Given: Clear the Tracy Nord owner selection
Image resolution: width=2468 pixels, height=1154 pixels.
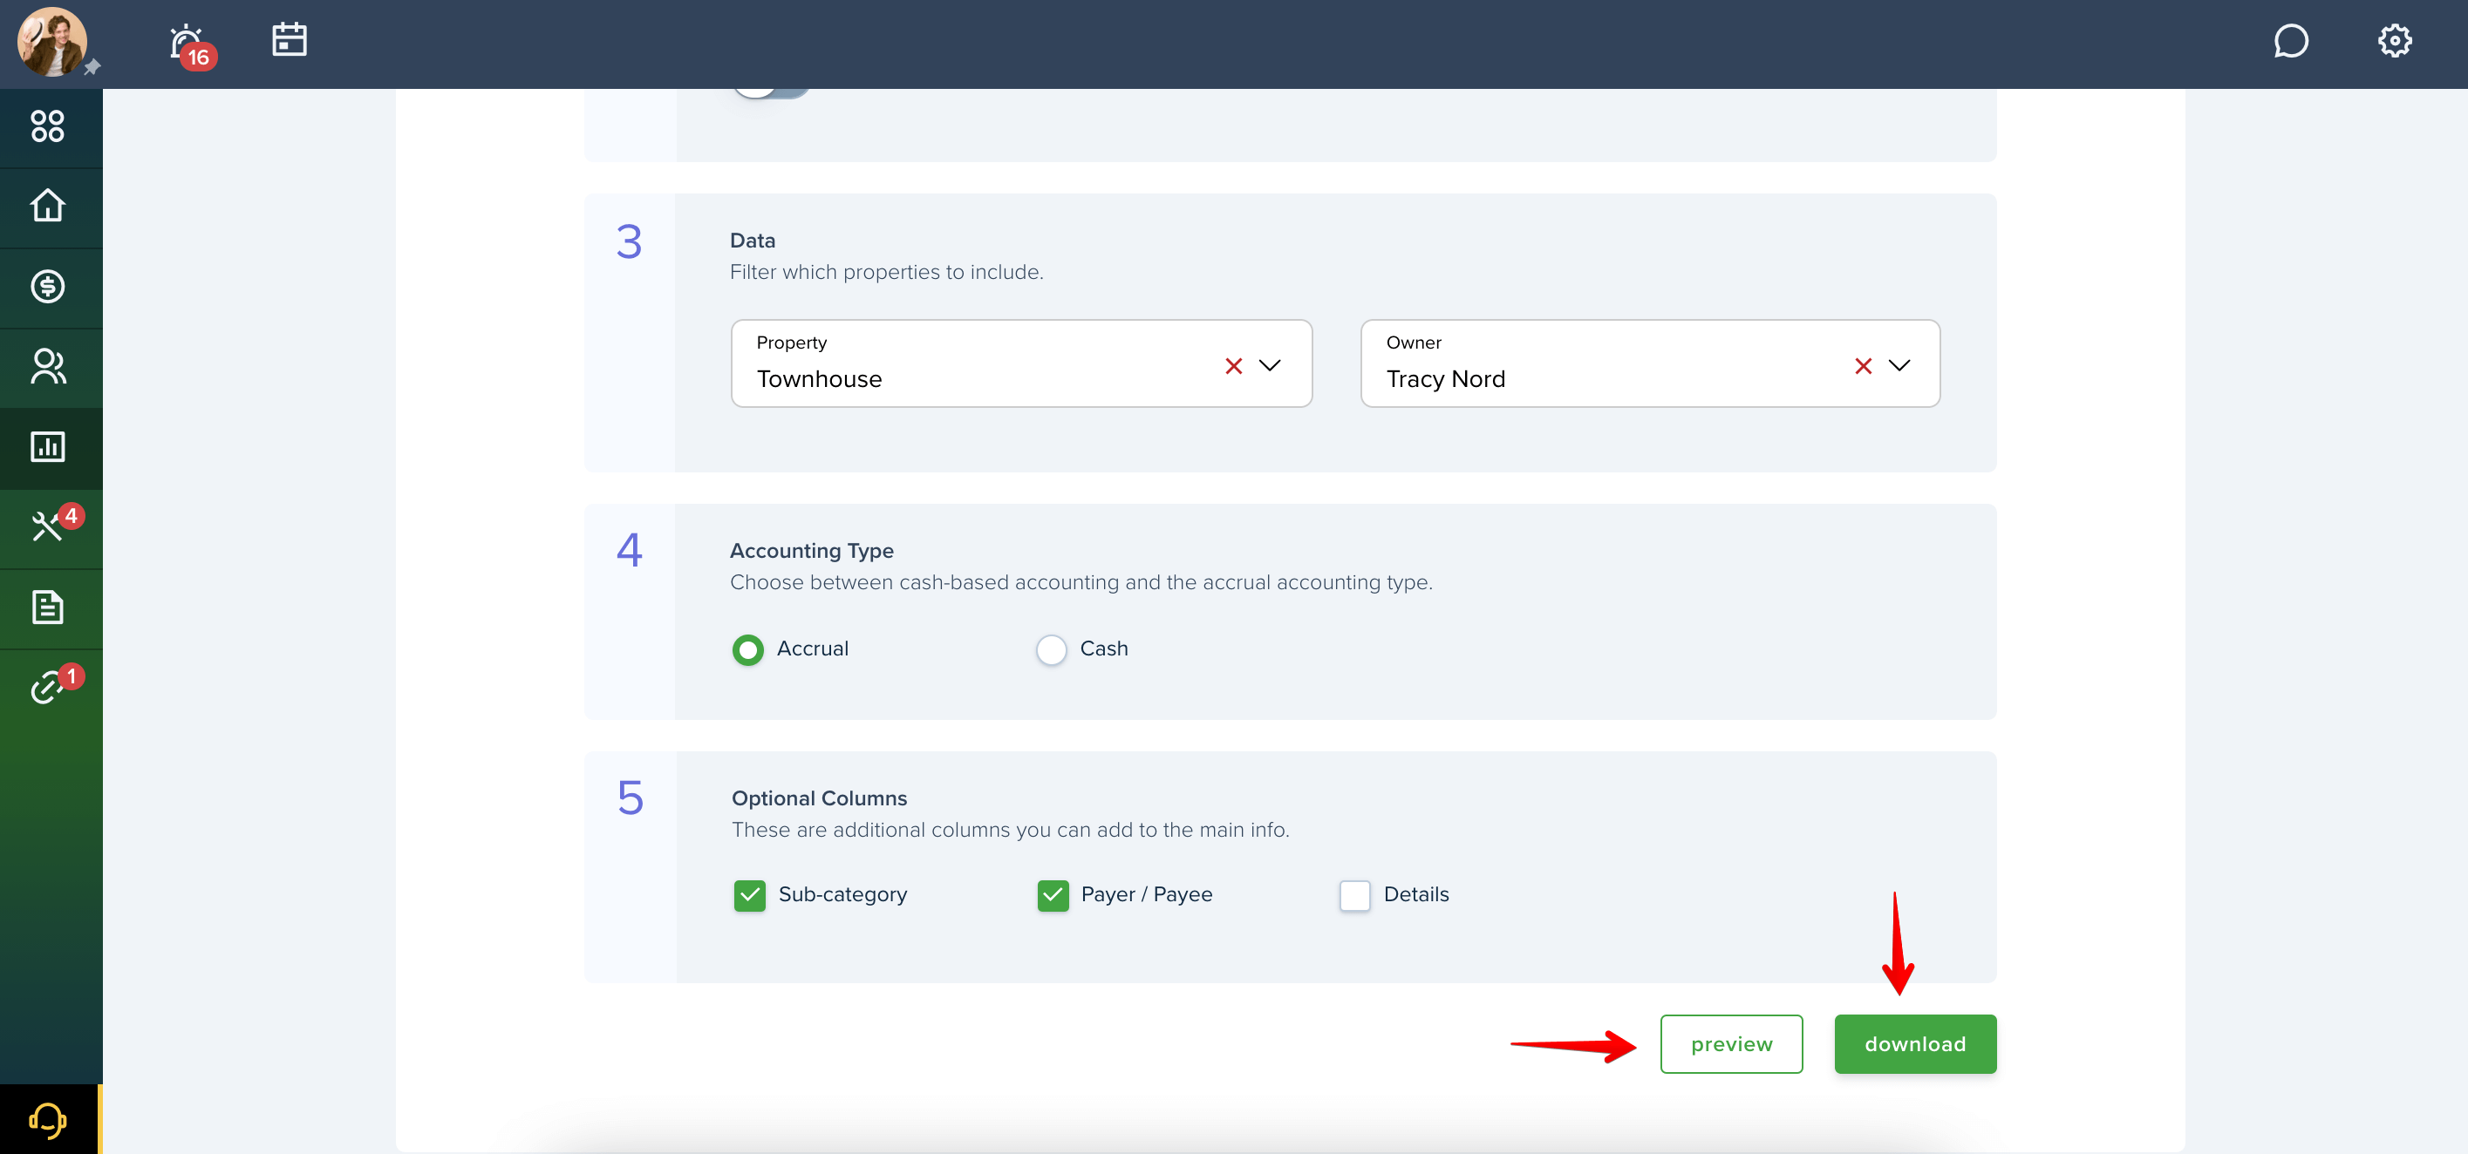Looking at the screenshot, I should click(1863, 366).
